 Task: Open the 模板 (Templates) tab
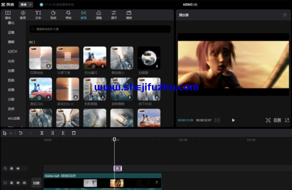[129, 15]
